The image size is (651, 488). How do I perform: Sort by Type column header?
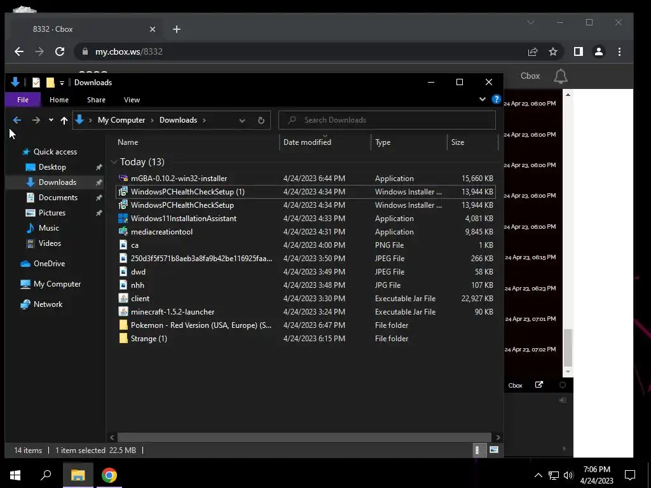pos(383,142)
